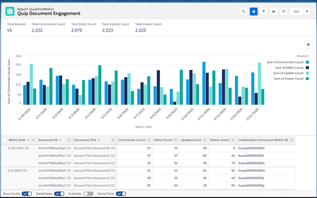Select metric ID 5uexx000000006y
Viewport: 317px width, 198px height.
[x=251, y=185]
